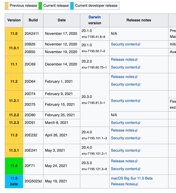Viewport: 176px width, 193px height.
Task: Open Release notes link for 11.2
Action: (124, 77)
